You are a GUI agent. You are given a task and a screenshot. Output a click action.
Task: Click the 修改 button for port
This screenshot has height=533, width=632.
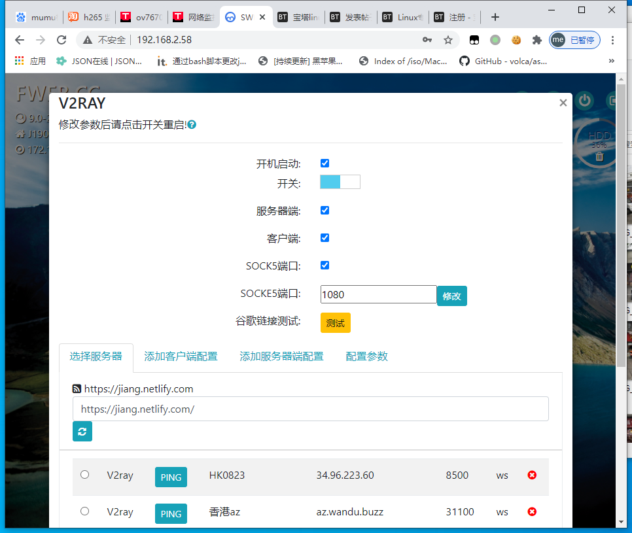(x=452, y=296)
